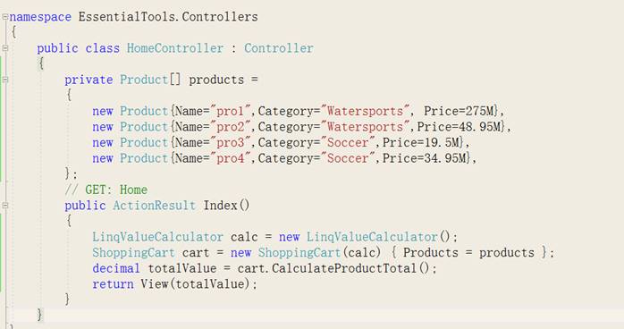Screen dimensions: 624x329
Task: Collapse the Index() method outlining region
Action: click(4, 206)
